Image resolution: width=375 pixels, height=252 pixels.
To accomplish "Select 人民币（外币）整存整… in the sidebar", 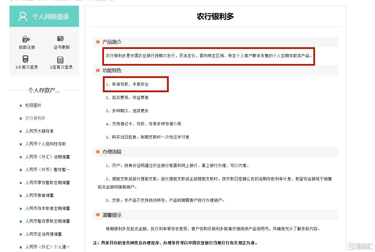I will [47, 170].
